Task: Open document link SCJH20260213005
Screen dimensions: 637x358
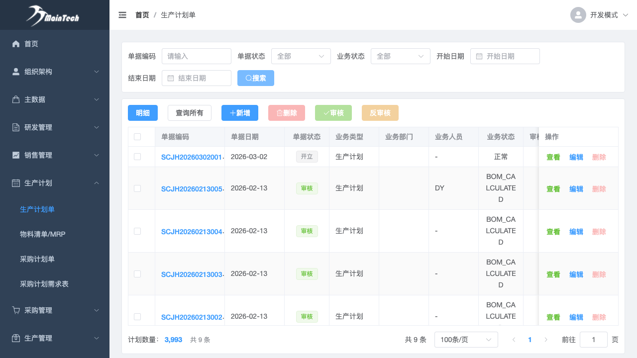Action: [191, 189]
